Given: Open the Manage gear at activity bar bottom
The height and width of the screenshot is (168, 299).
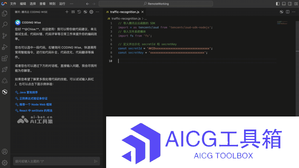Looking at the screenshot, I should [x=4, y=163].
